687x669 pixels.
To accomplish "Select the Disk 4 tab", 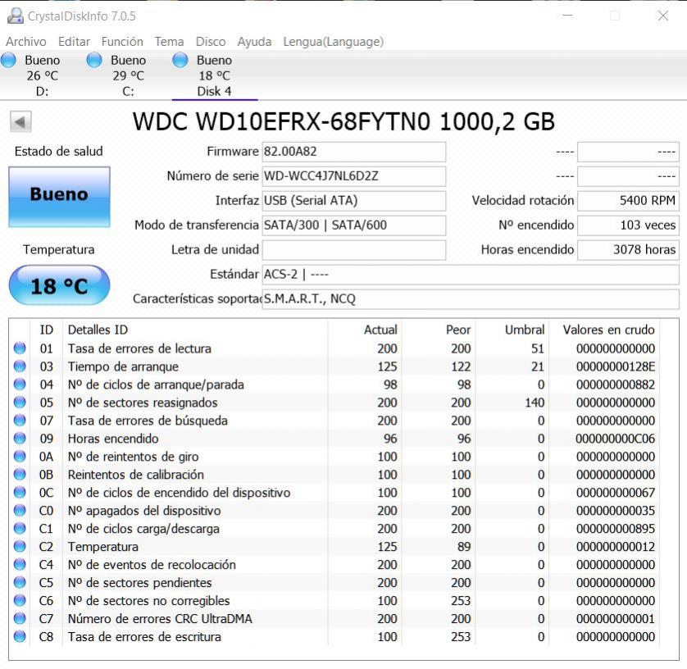I will [214, 75].
